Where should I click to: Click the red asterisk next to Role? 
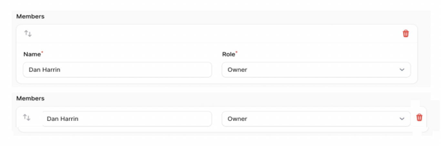click(x=236, y=52)
